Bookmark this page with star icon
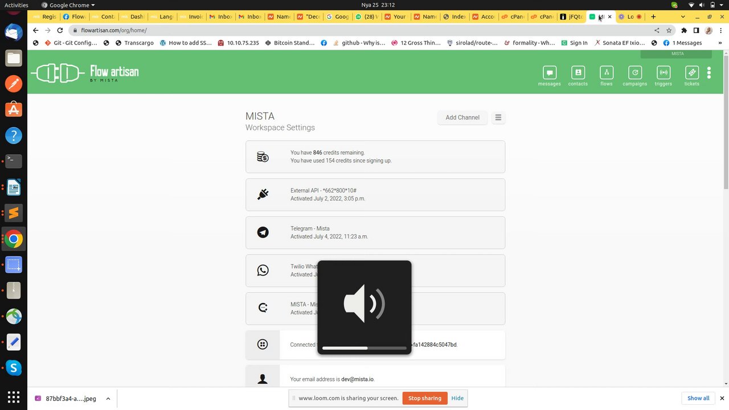 click(669, 30)
